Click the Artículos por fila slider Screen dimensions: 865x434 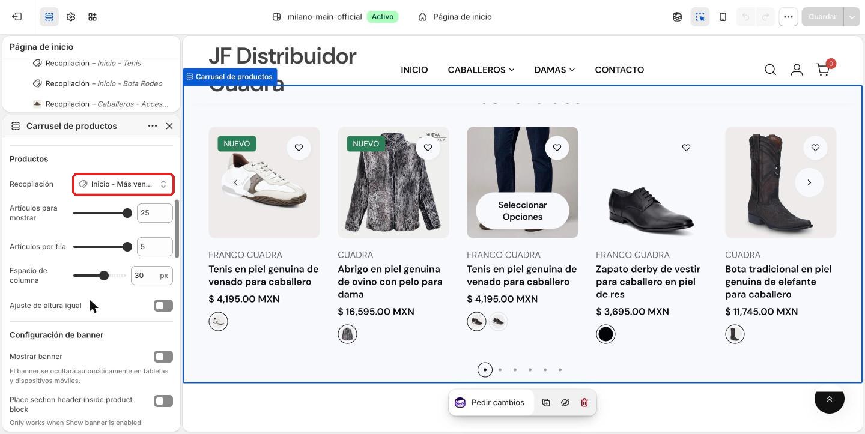(102, 247)
